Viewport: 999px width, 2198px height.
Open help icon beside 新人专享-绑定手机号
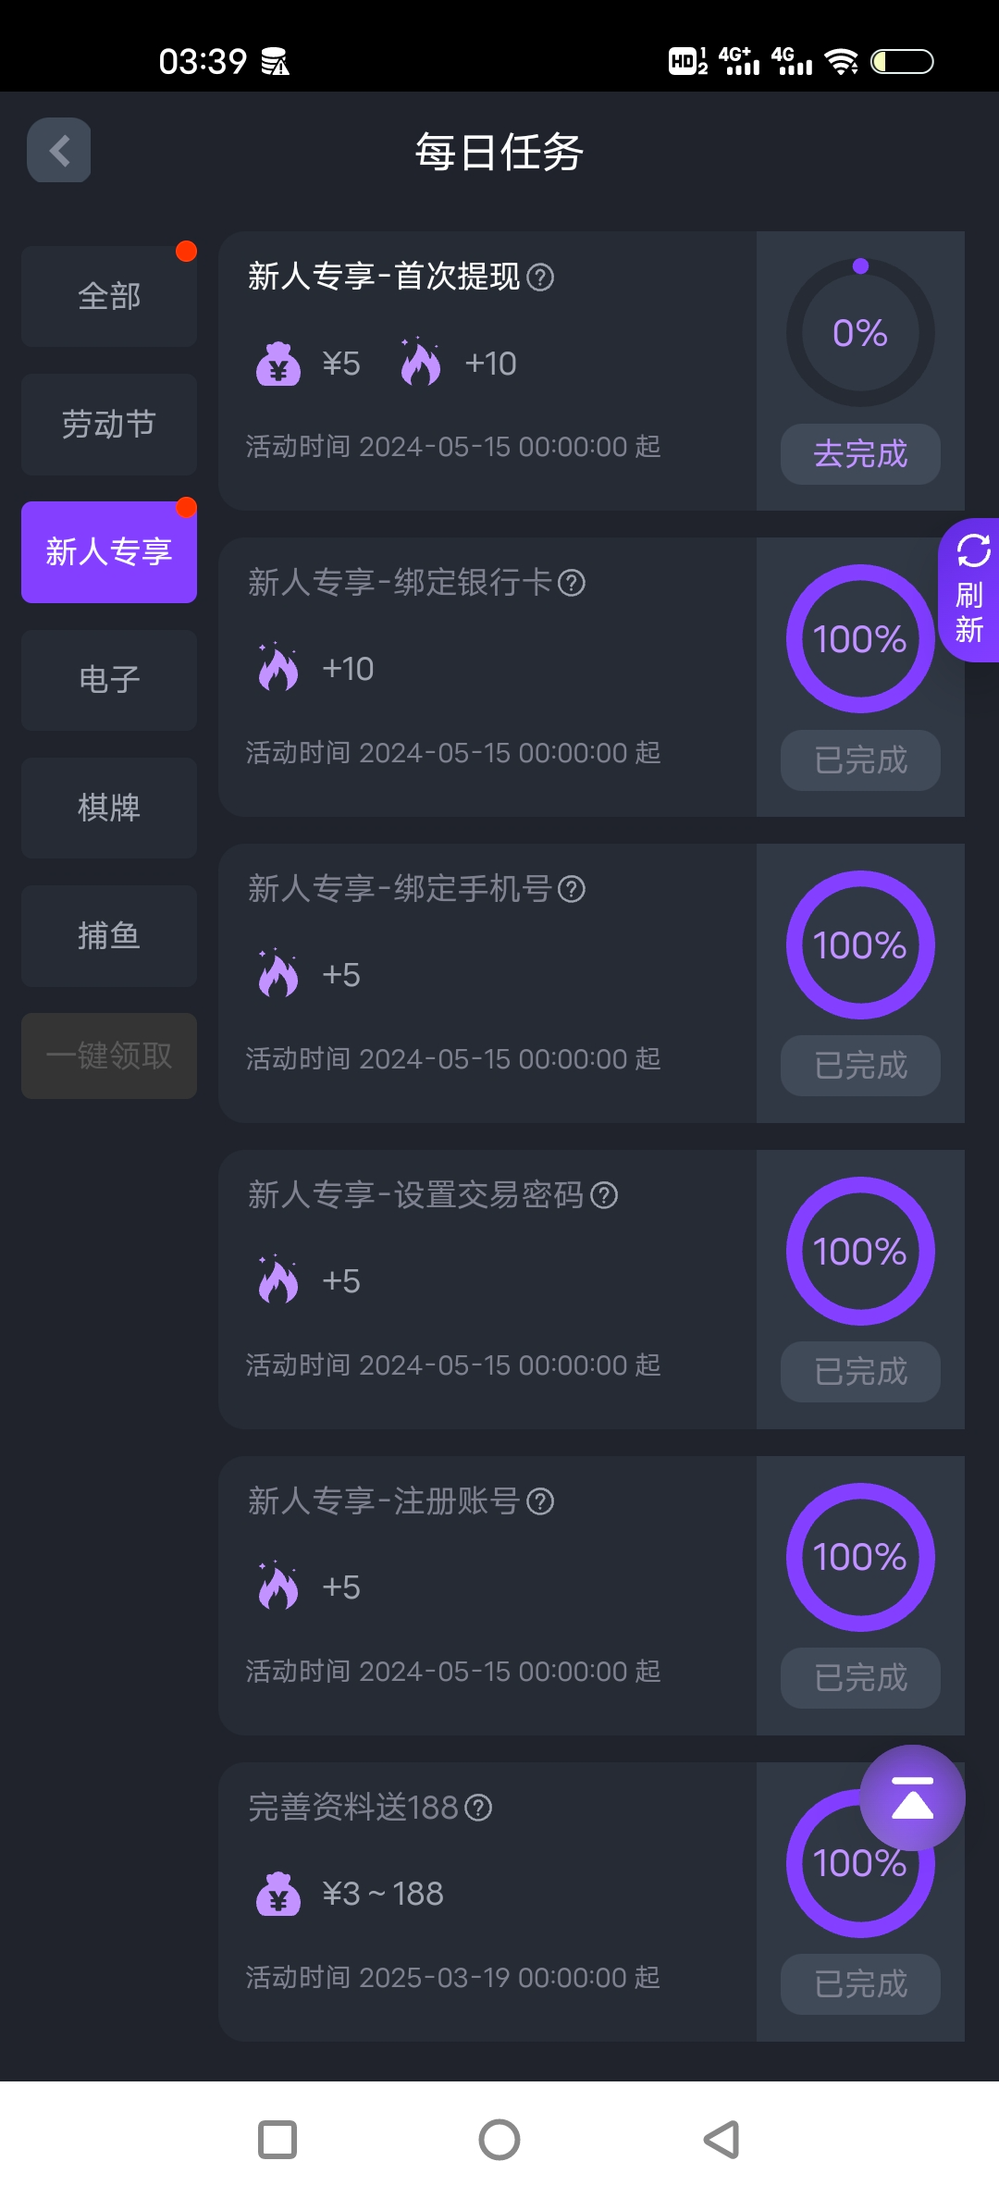[x=572, y=889]
